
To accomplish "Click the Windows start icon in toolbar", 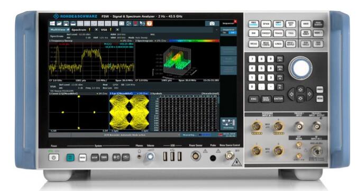I will [52, 23].
